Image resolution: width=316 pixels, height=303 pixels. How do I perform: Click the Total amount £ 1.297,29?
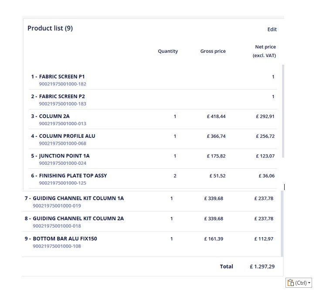262,266
